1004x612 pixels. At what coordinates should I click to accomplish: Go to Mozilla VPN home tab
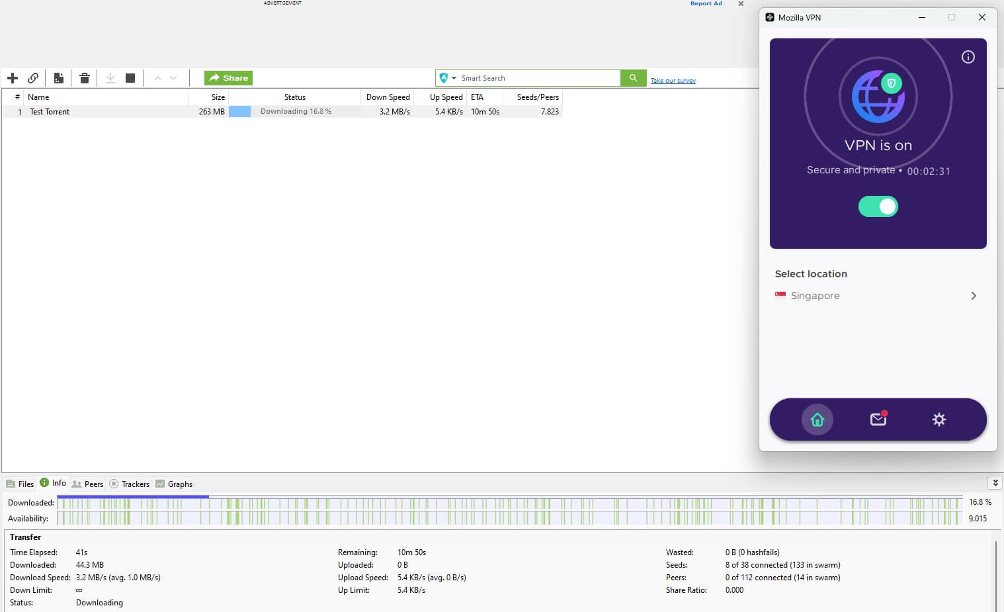(817, 419)
